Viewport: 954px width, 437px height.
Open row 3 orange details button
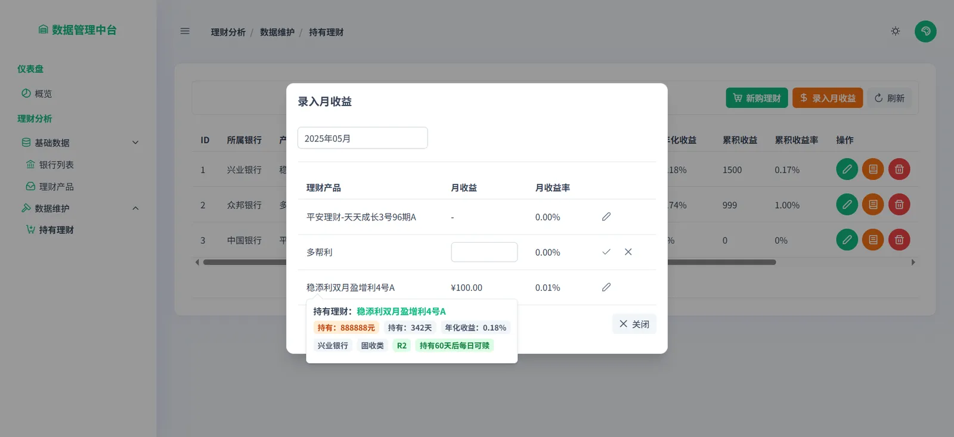click(873, 240)
